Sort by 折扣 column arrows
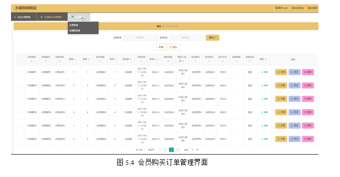This screenshot has height=177, width=340. pyautogui.click(x=116, y=59)
